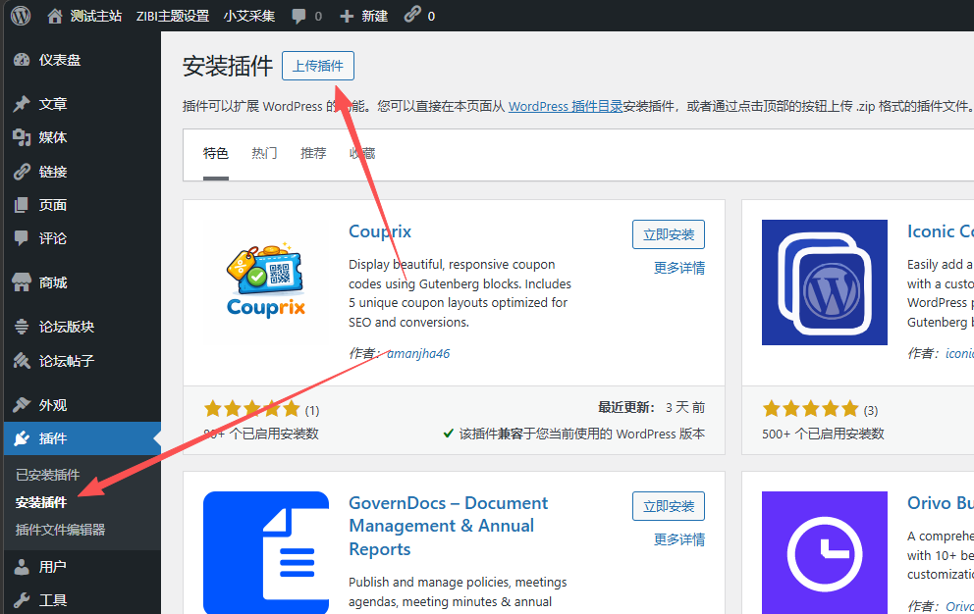Click the 评论 comment icon in sidebar
The image size is (974, 614).
22,238
